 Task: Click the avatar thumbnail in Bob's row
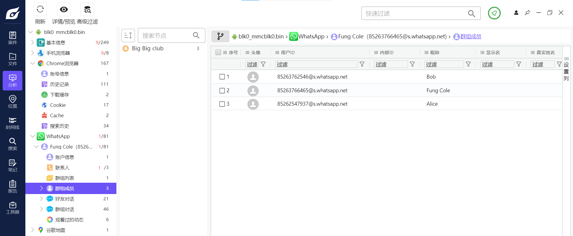click(253, 77)
